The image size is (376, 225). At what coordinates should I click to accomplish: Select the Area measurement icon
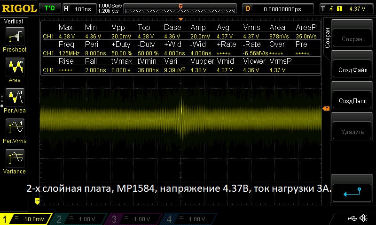click(14, 67)
